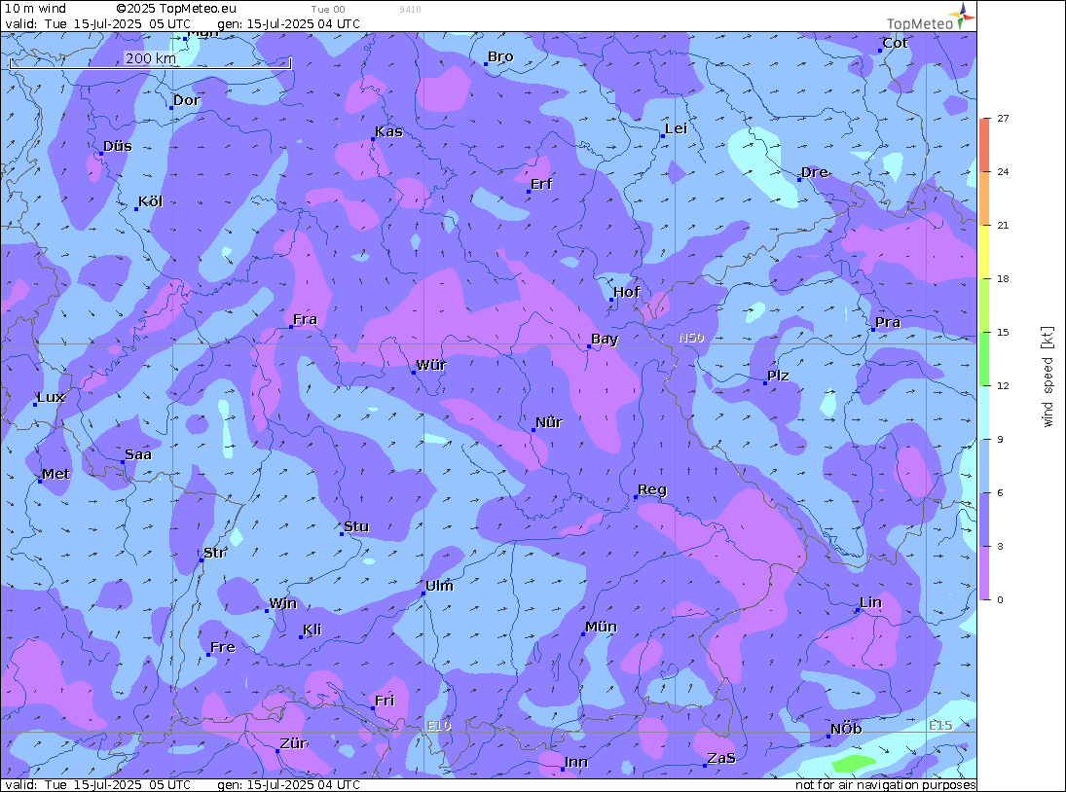Click the Zür city label
Viewport: 1066px width, 792px height.
tap(294, 743)
